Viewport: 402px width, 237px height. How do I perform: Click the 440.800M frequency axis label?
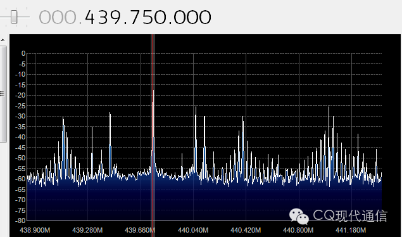298,230
